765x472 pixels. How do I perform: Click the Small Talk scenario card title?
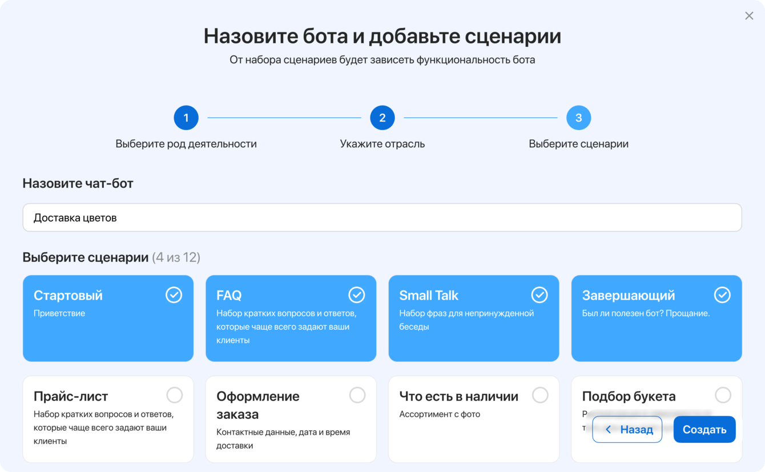(x=429, y=295)
